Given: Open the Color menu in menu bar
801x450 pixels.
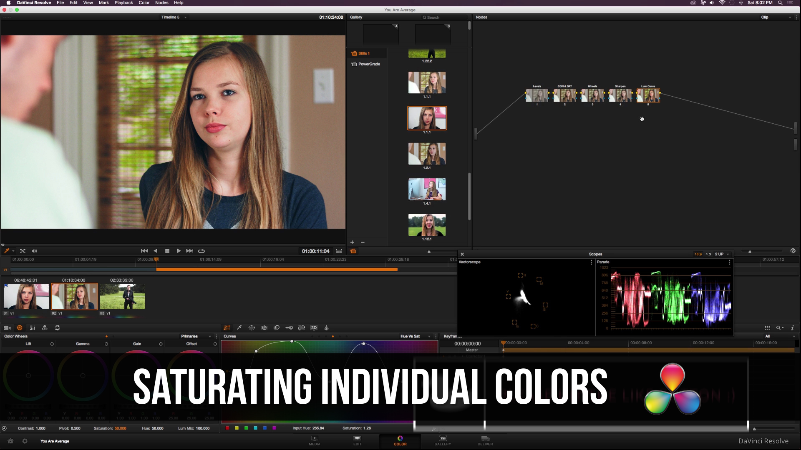Looking at the screenshot, I should coord(144,3).
